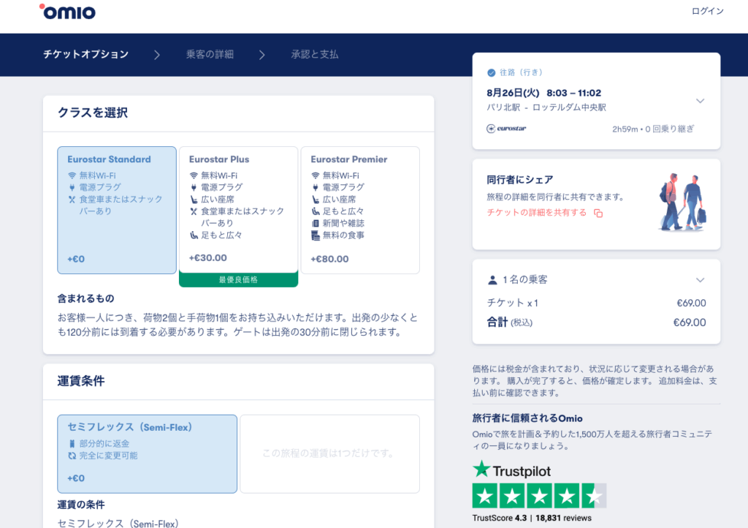Click the ログイン link
Image resolution: width=748 pixels, height=528 pixels.
[707, 11]
